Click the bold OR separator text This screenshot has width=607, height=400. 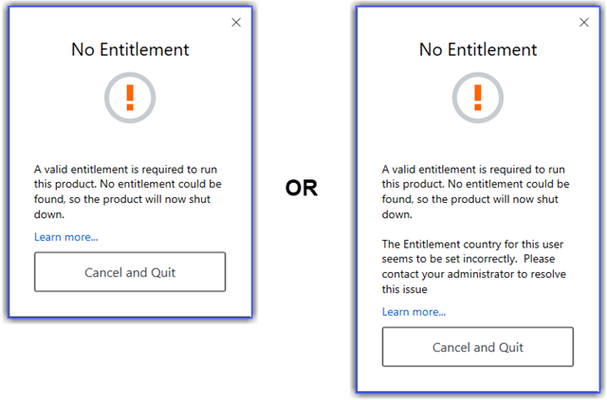click(302, 188)
